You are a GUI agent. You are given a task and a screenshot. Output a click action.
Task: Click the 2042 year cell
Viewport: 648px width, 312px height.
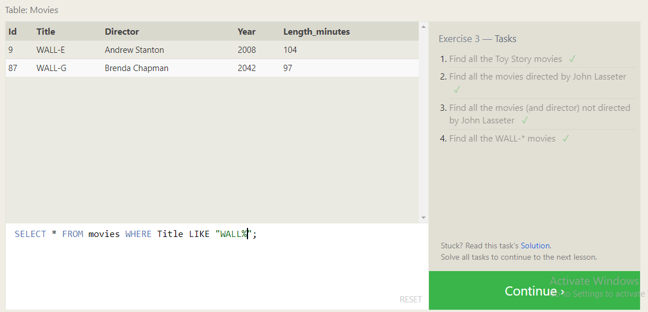point(247,68)
